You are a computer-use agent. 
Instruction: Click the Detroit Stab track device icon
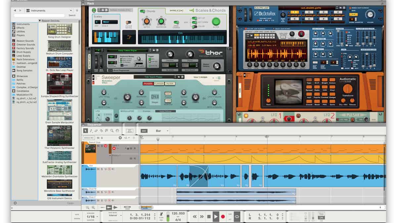(x=90, y=149)
